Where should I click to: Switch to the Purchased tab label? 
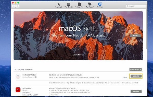pos(90,7)
